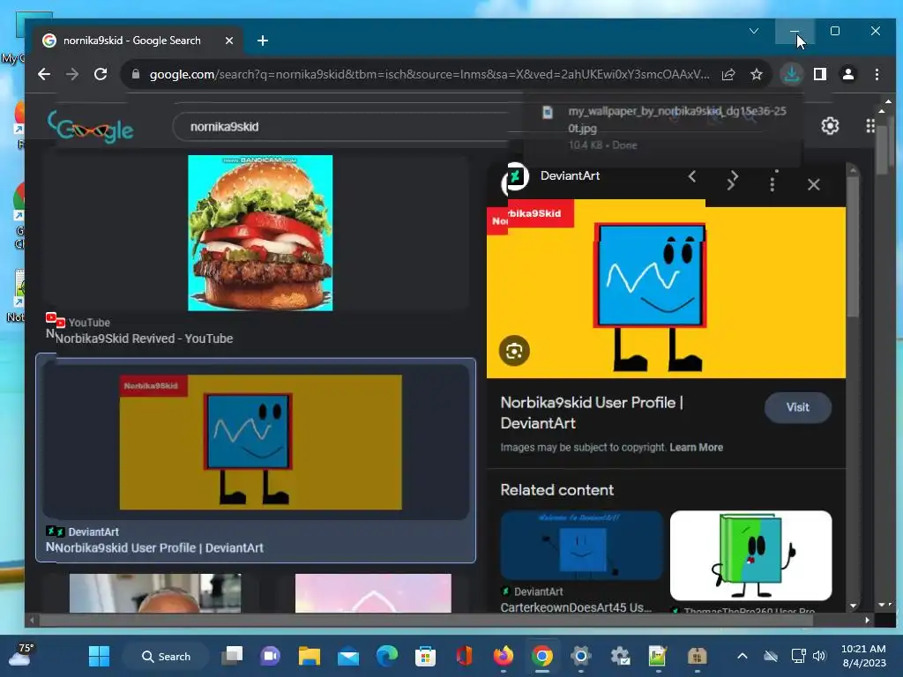This screenshot has width=903, height=677.
Task: Focus the search box containing nornika9skid
Action: (346, 127)
